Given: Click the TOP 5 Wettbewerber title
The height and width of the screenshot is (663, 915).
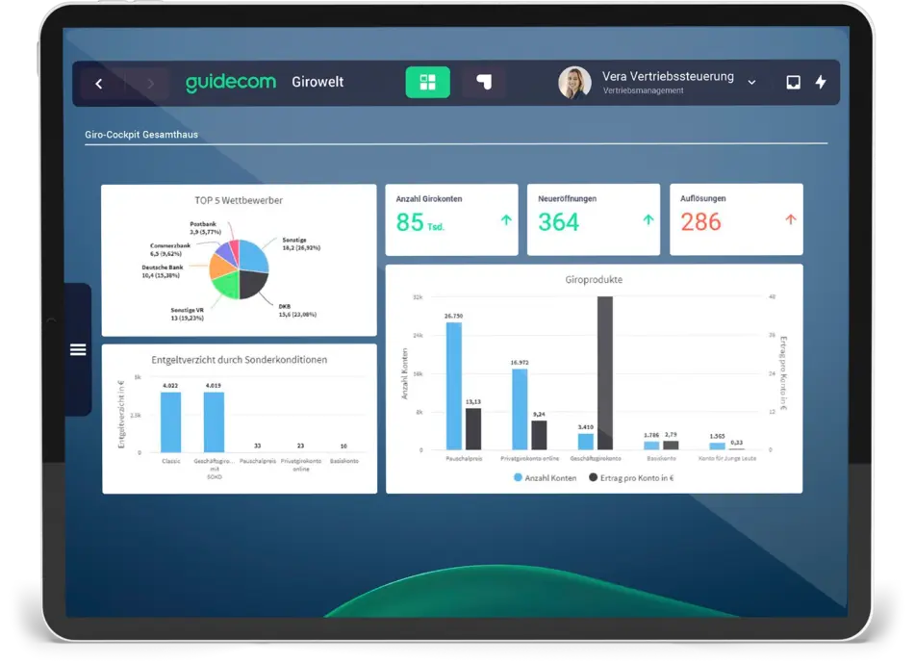Looking at the screenshot, I should click(x=238, y=200).
